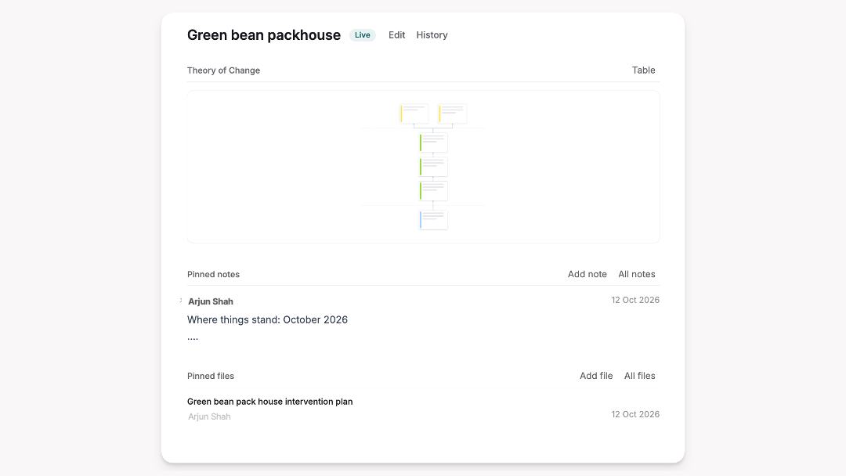The image size is (846, 476).
Task: Expand the note's '....' truncated content
Action: point(193,338)
